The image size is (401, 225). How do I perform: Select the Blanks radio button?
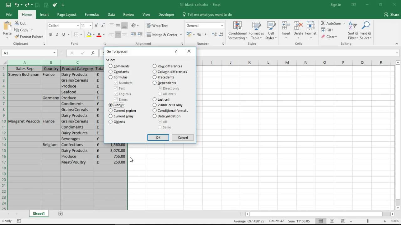[x=110, y=105]
